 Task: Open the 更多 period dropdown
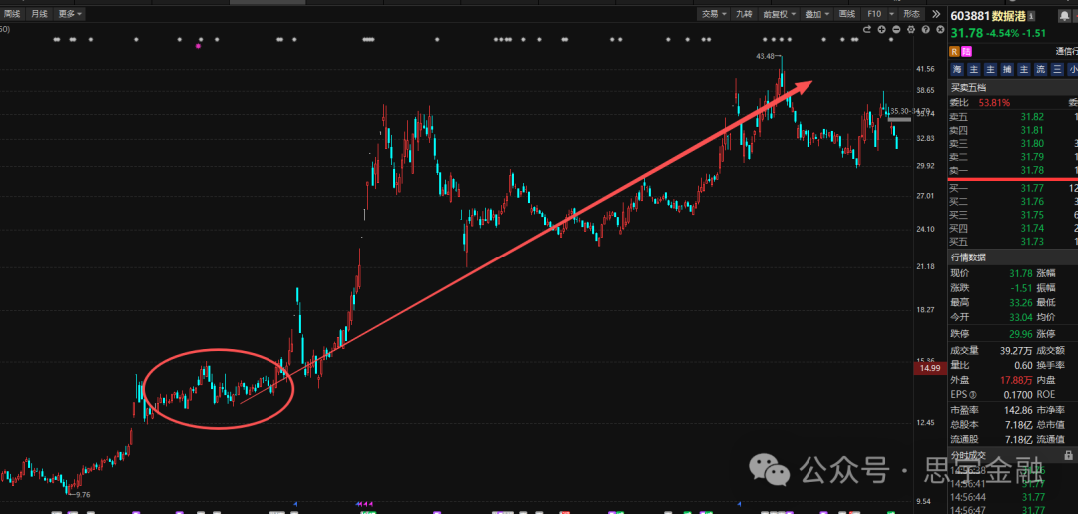(70, 14)
